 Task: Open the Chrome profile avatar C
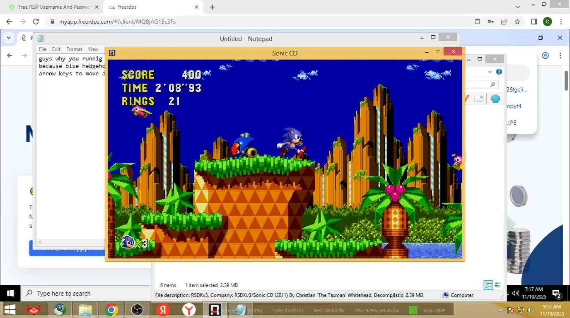(x=547, y=22)
